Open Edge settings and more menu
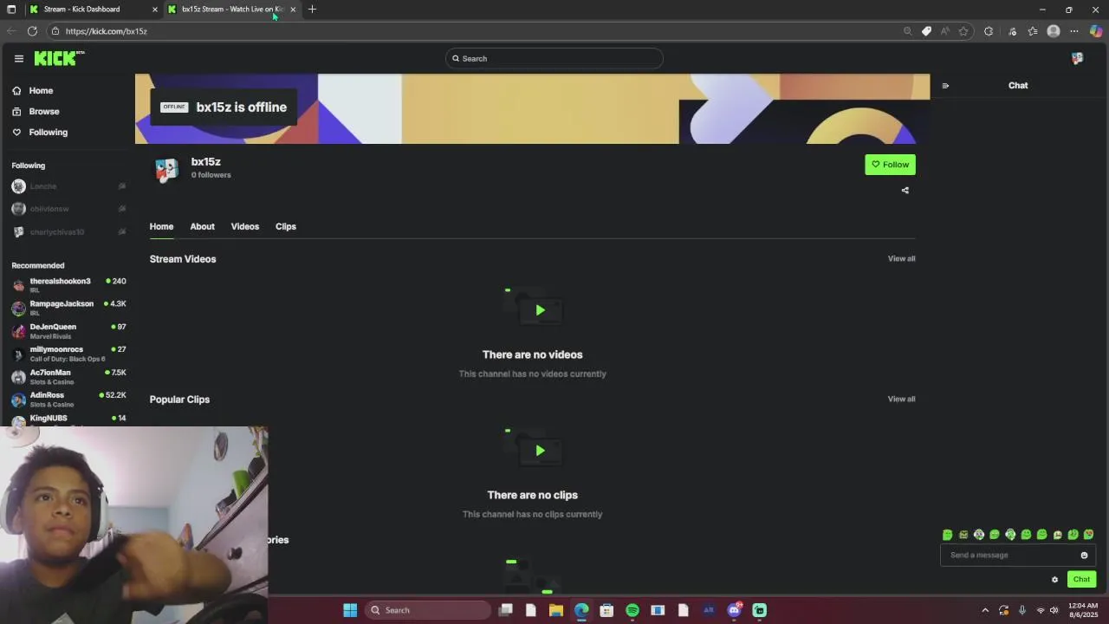The width and height of the screenshot is (1109, 624). point(1074,31)
